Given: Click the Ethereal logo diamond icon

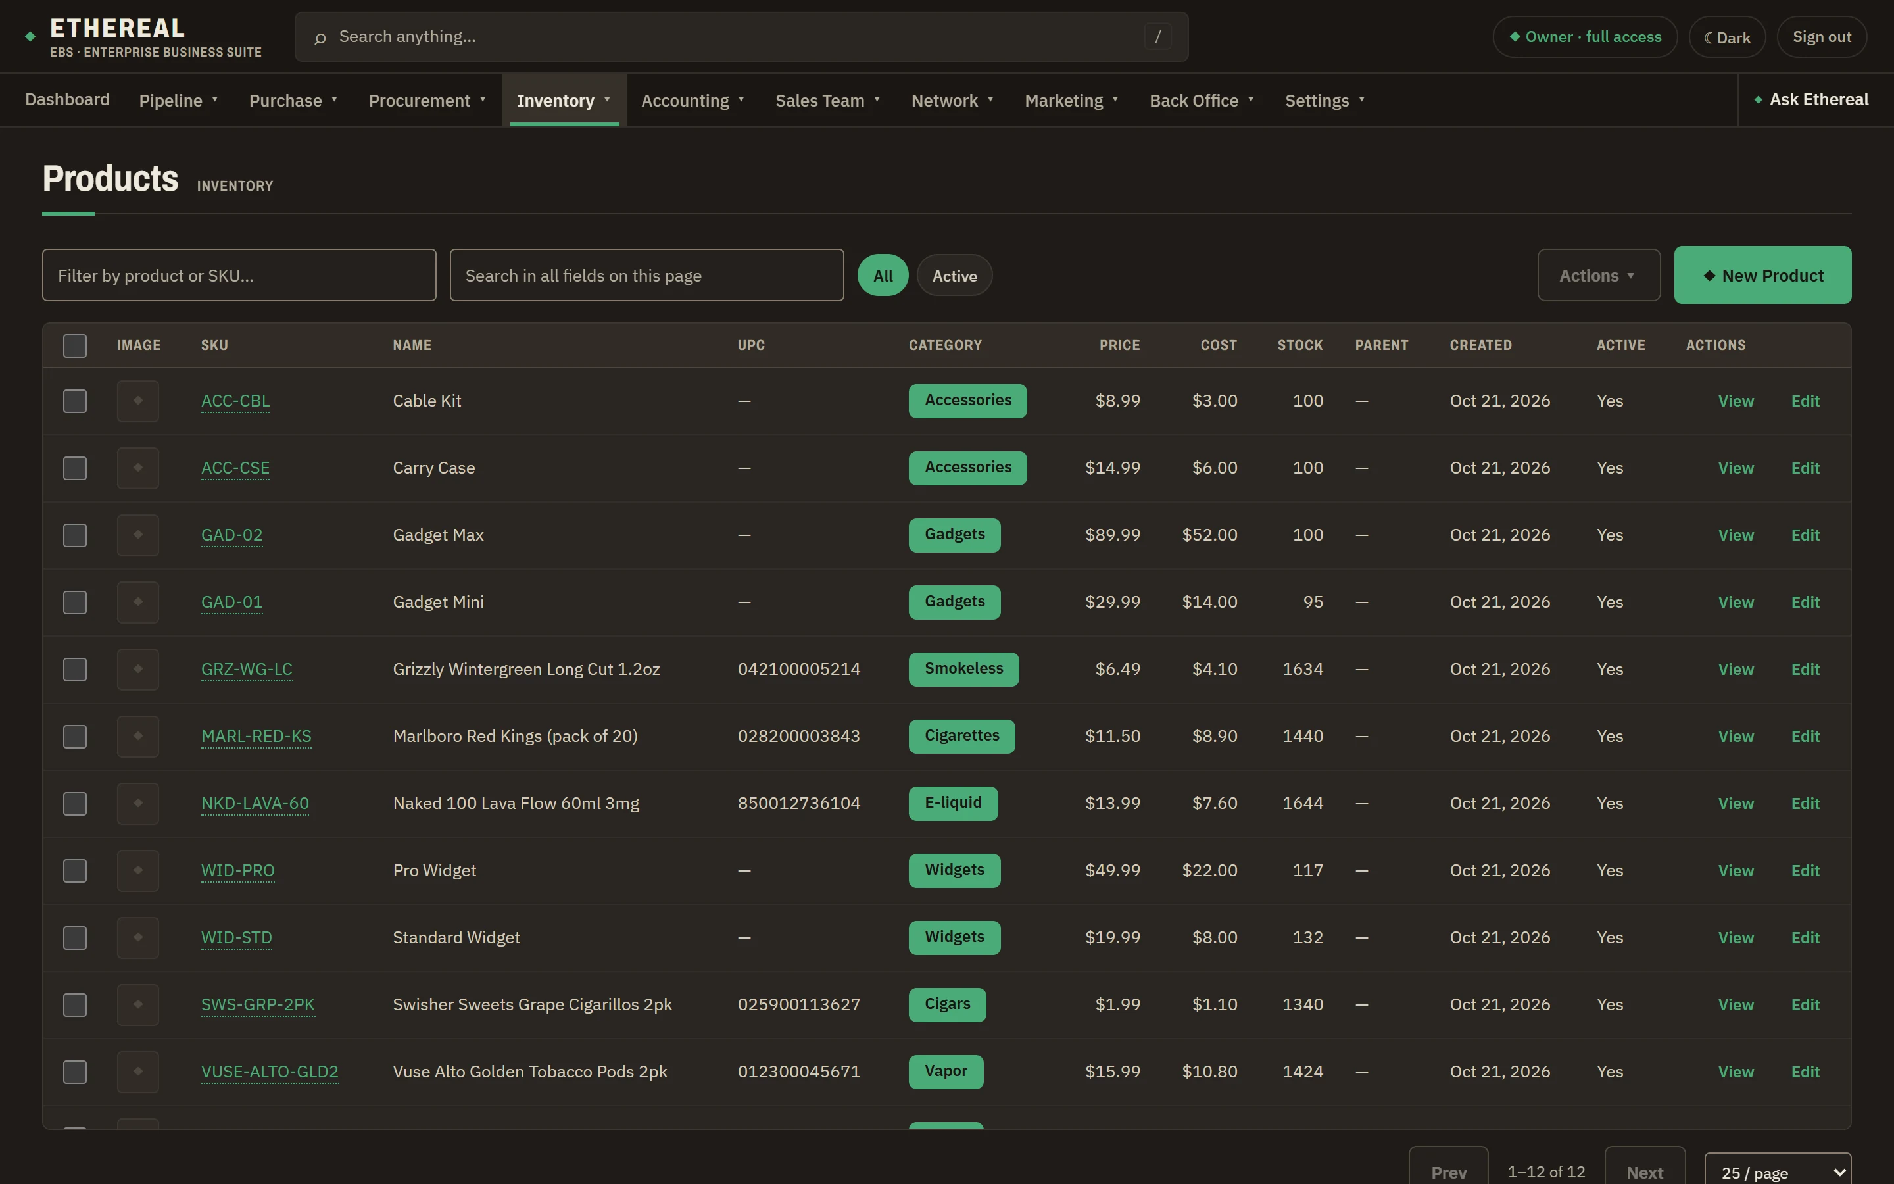Looking at the screenshot, I should click(30, 36).
